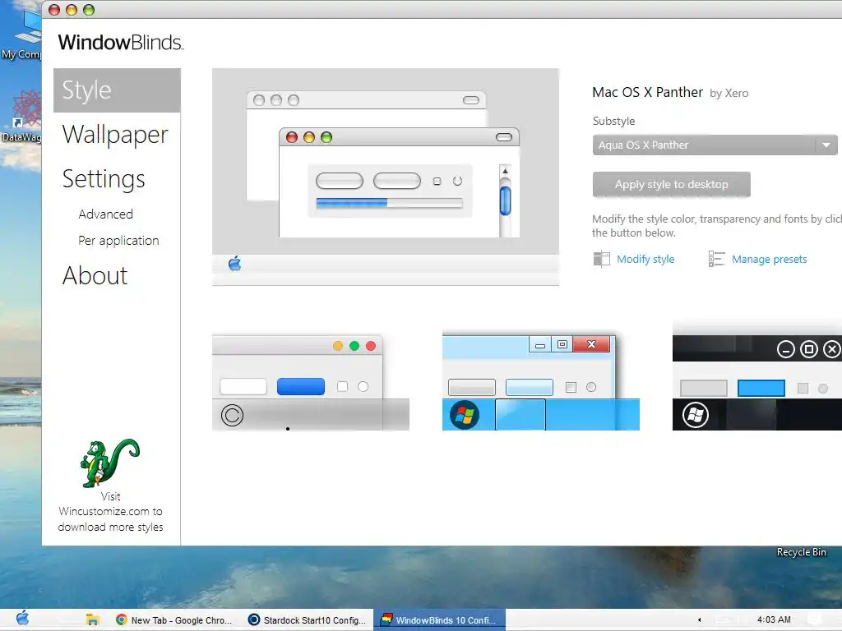Apply style to desktop
The height and width of the screenshot is (631, 842).
[x=671, y=185]
